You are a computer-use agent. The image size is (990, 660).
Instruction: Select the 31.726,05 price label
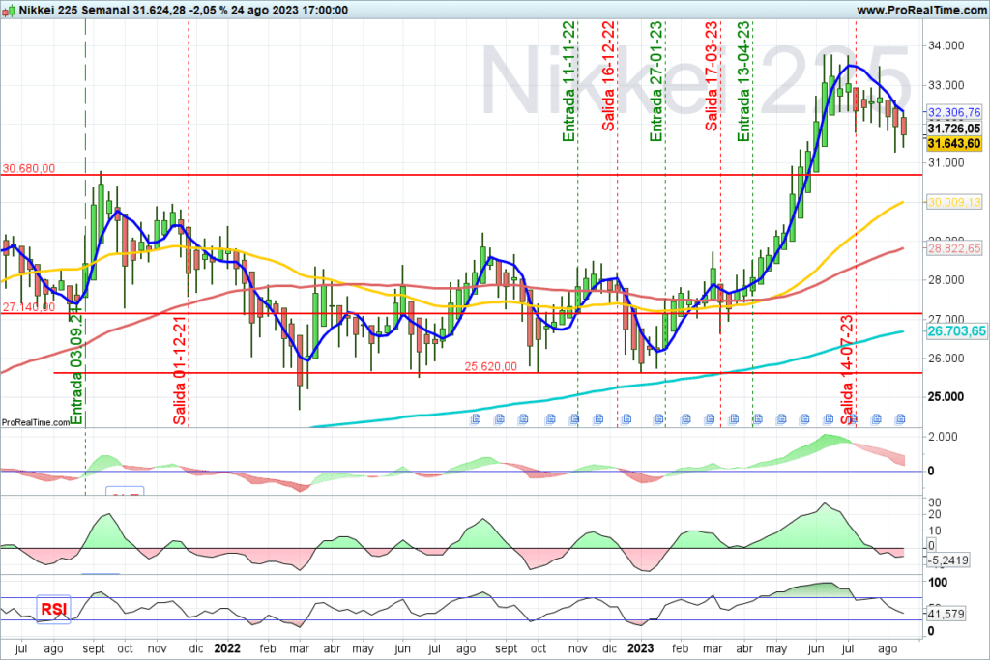pos(954,129)
